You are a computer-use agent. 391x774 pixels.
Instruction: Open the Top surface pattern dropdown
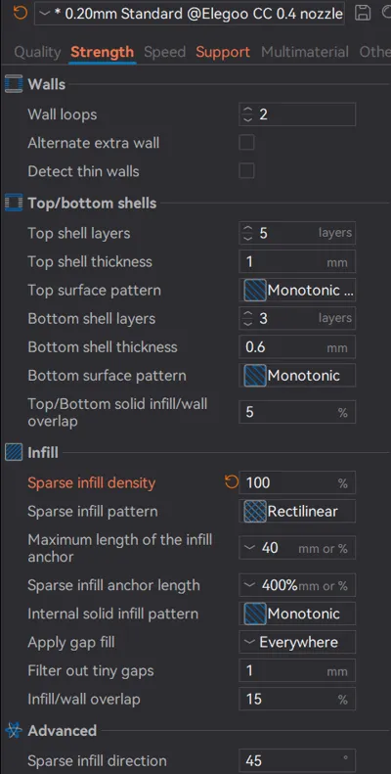[x=297, y=291]
